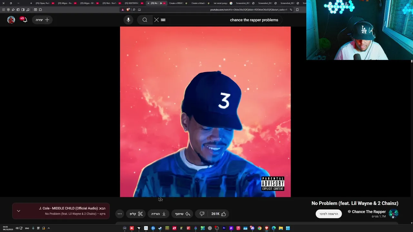Open the Chance The Rapper channel avatar

pyautogui.click(x=393, y=214)
